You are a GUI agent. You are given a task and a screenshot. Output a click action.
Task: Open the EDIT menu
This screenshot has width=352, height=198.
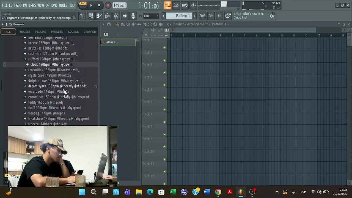pyautogui.click(x=12, y=5)
